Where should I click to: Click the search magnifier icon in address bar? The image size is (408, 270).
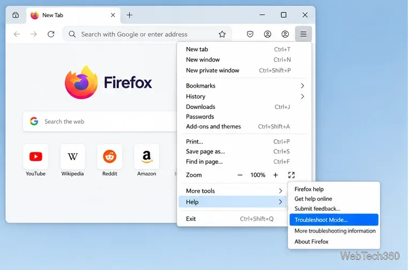pos(72,34)
